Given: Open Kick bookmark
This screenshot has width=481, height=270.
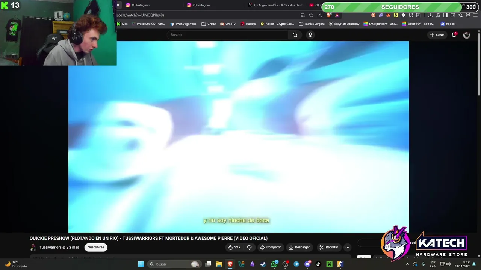Looking at the screenshot, I should 122,24.
